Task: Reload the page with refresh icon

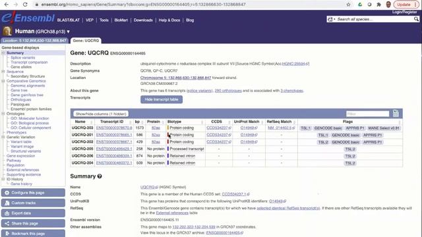Action: [25, 5]
